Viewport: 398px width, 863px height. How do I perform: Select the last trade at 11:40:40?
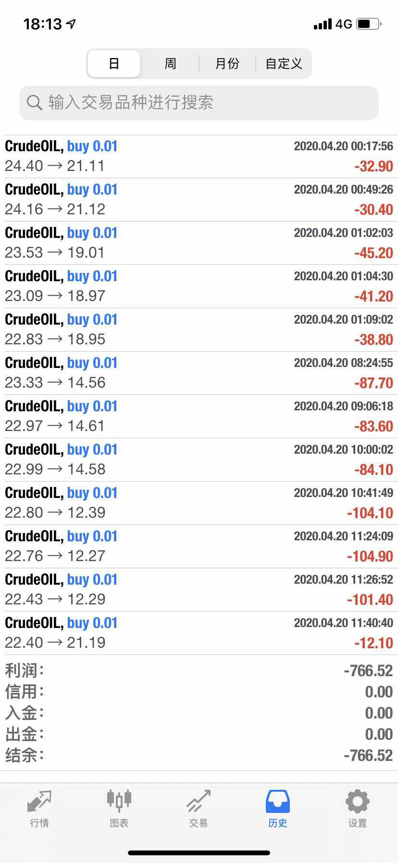[x=199, y=633]
